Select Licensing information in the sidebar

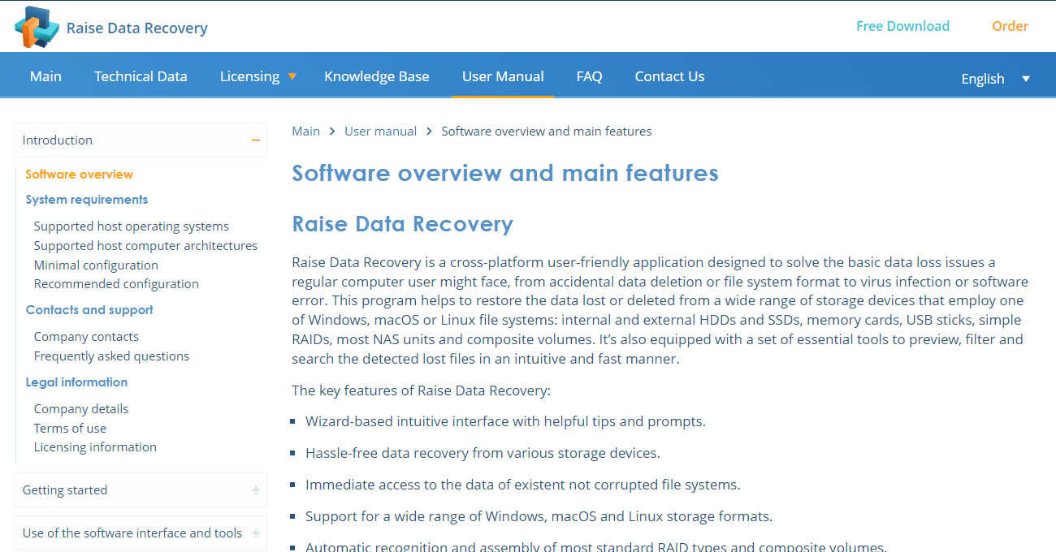pyautogui.click(x=95, y=446)
